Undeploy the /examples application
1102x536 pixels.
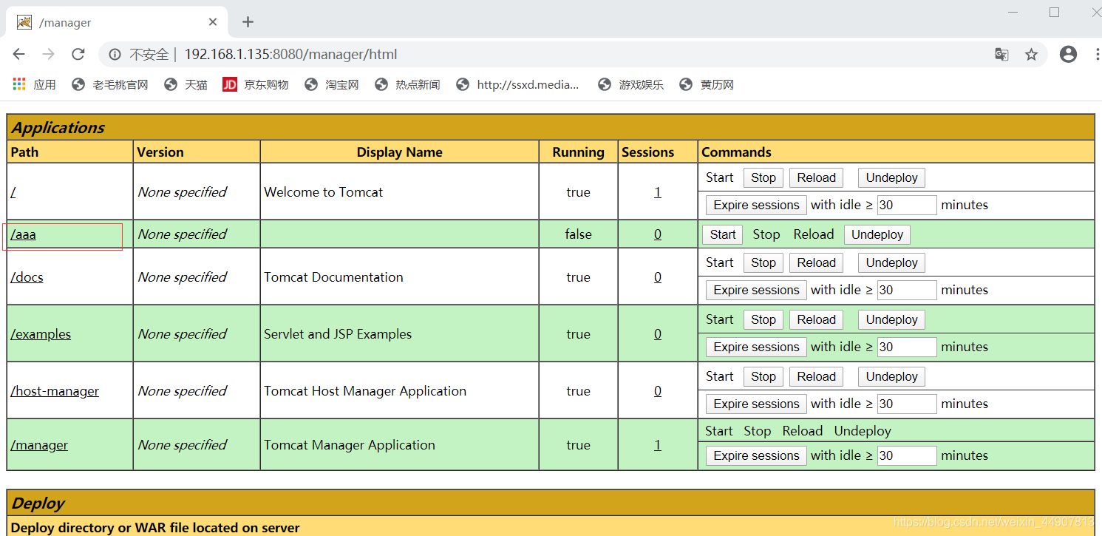click(891, 319)
